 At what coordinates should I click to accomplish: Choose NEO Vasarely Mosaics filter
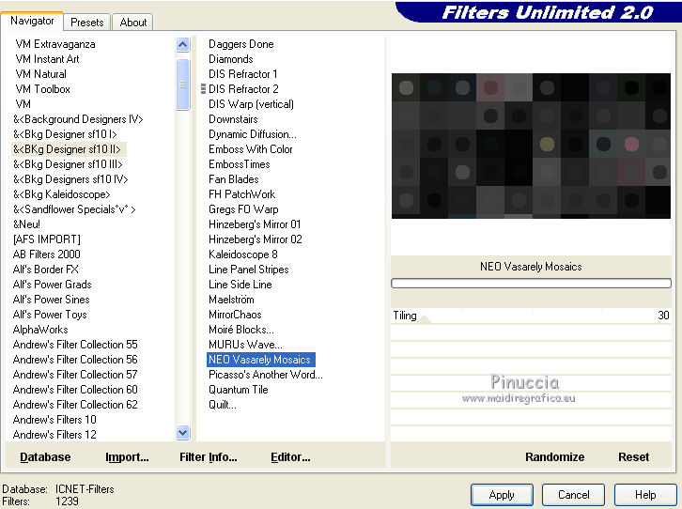260,360
